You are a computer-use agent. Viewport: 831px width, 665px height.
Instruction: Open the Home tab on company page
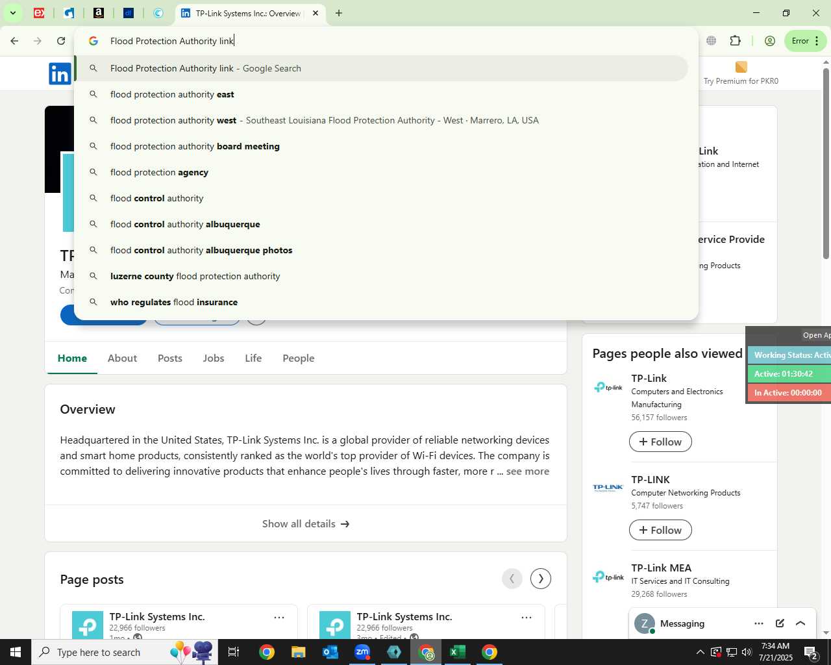pyautogui.click(x=72, y=358)
